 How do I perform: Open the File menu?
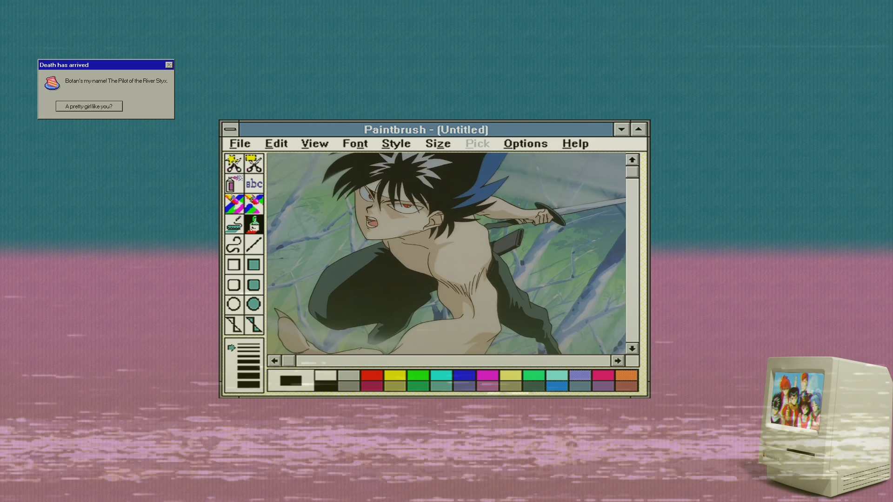[x=240, y=144]
